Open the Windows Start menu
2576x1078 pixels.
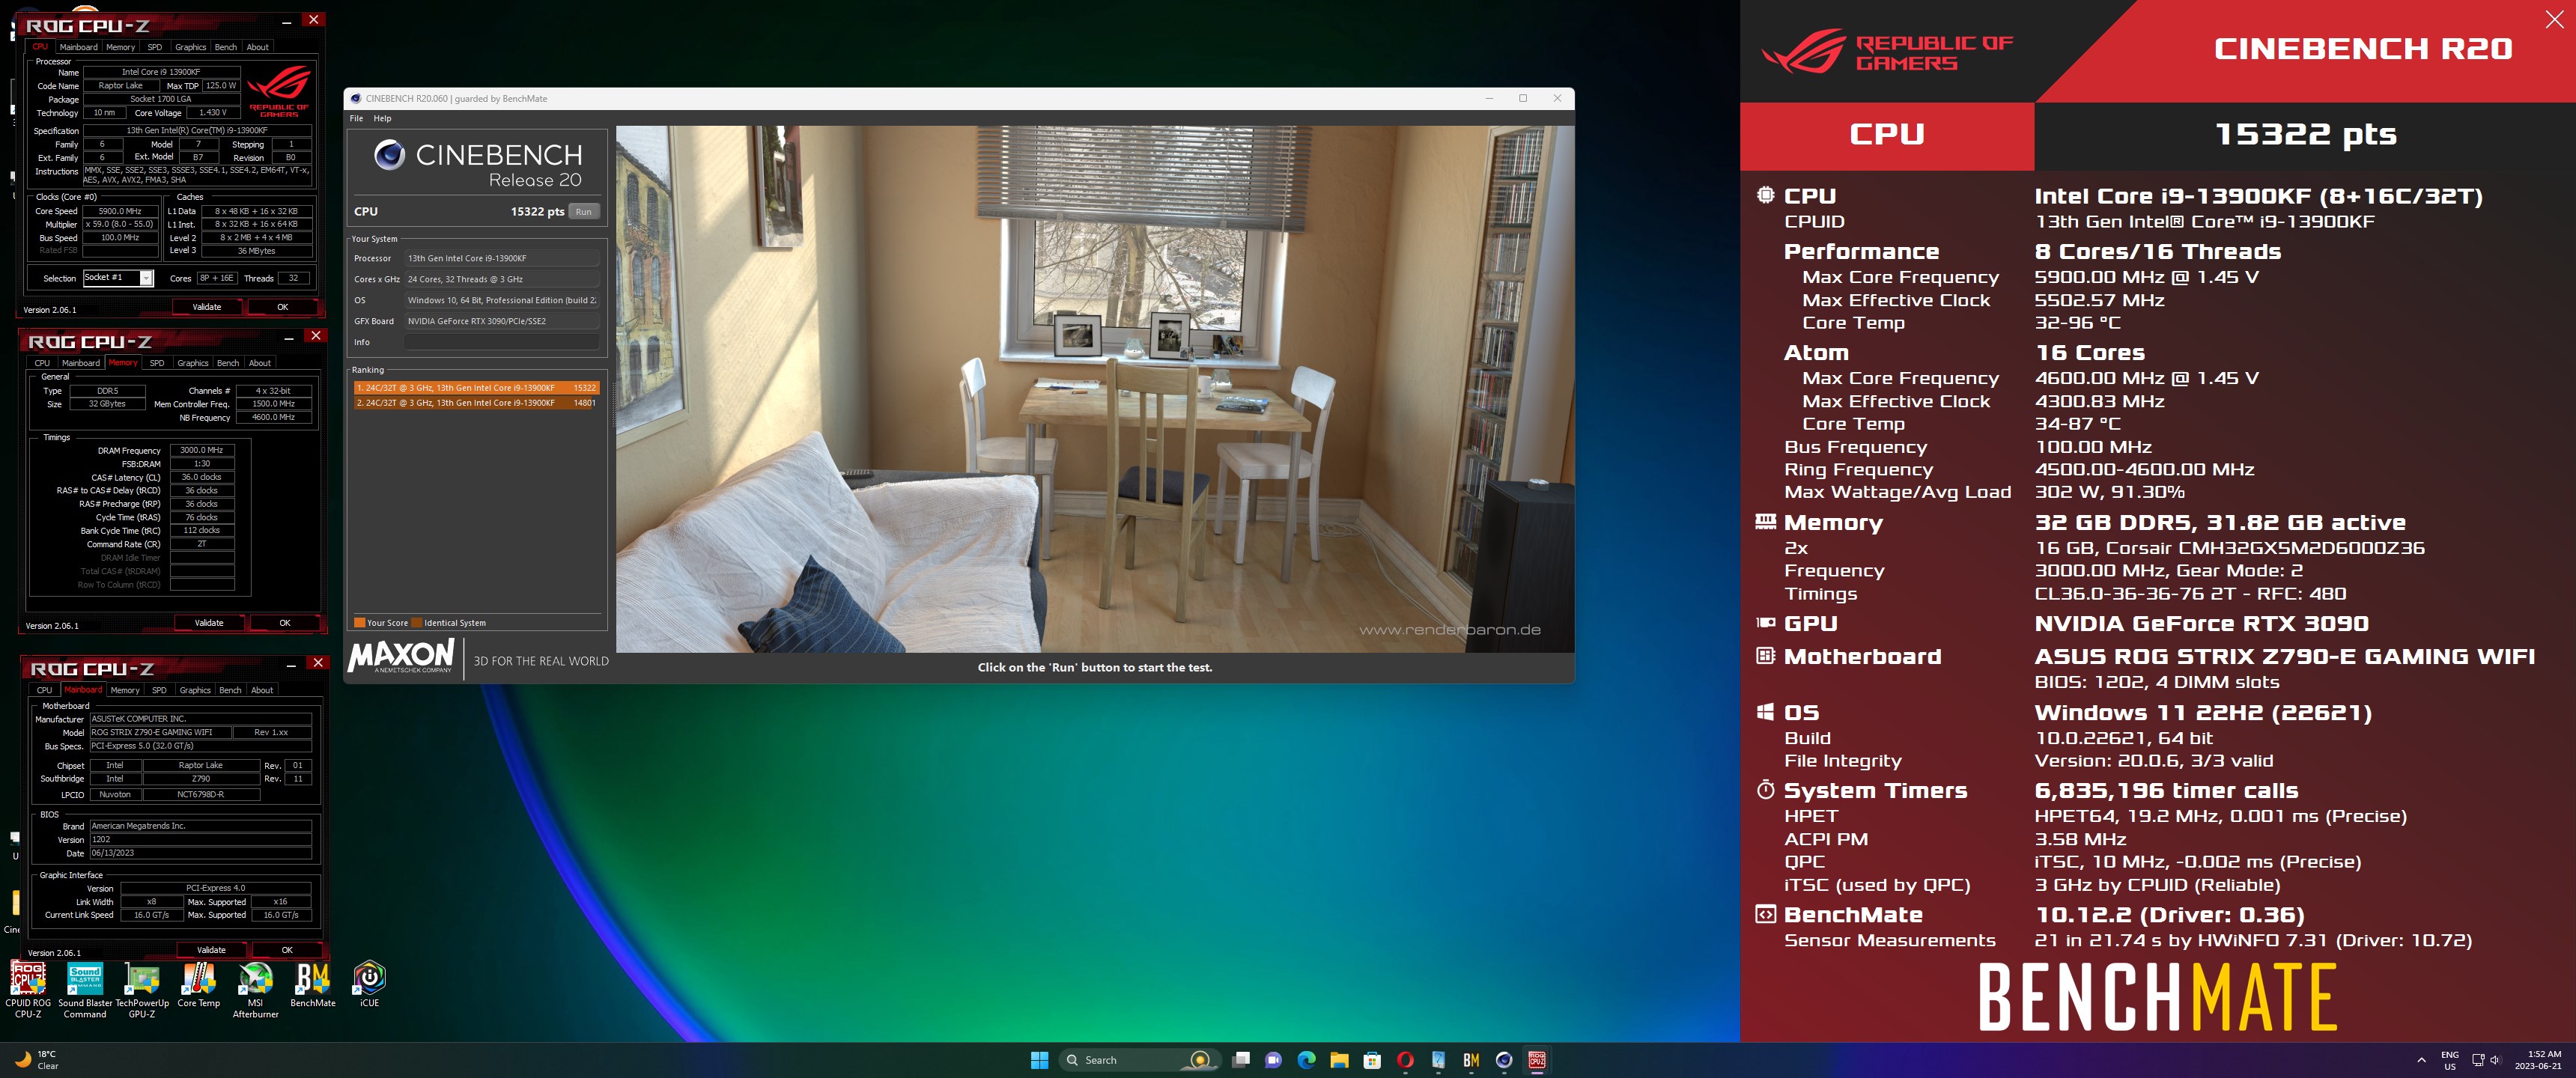pyautogui.click(x=1039, y=1060)
